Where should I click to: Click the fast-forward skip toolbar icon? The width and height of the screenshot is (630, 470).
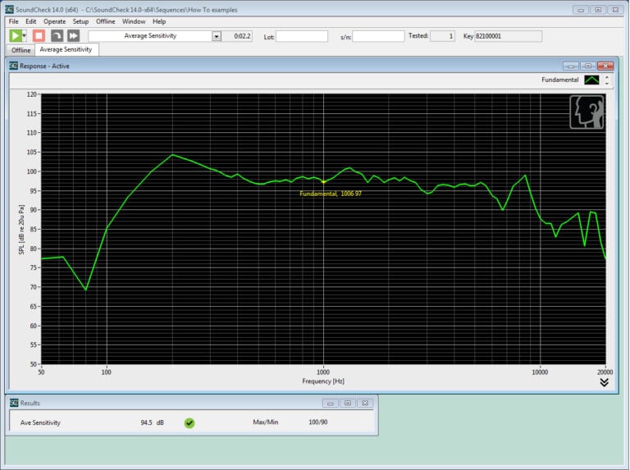click(73, 36)
